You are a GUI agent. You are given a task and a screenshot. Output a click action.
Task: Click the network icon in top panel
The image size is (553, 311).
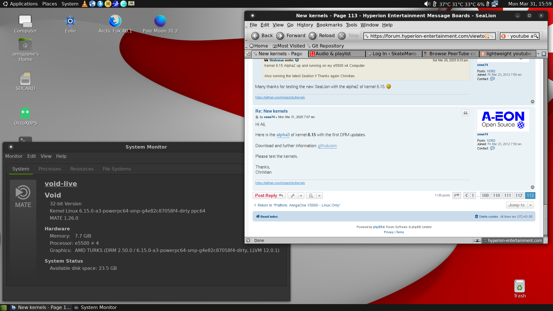click(495, 4)
